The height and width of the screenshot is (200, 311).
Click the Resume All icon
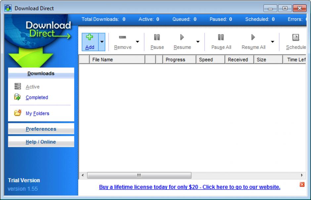click(x=253, y=37)
